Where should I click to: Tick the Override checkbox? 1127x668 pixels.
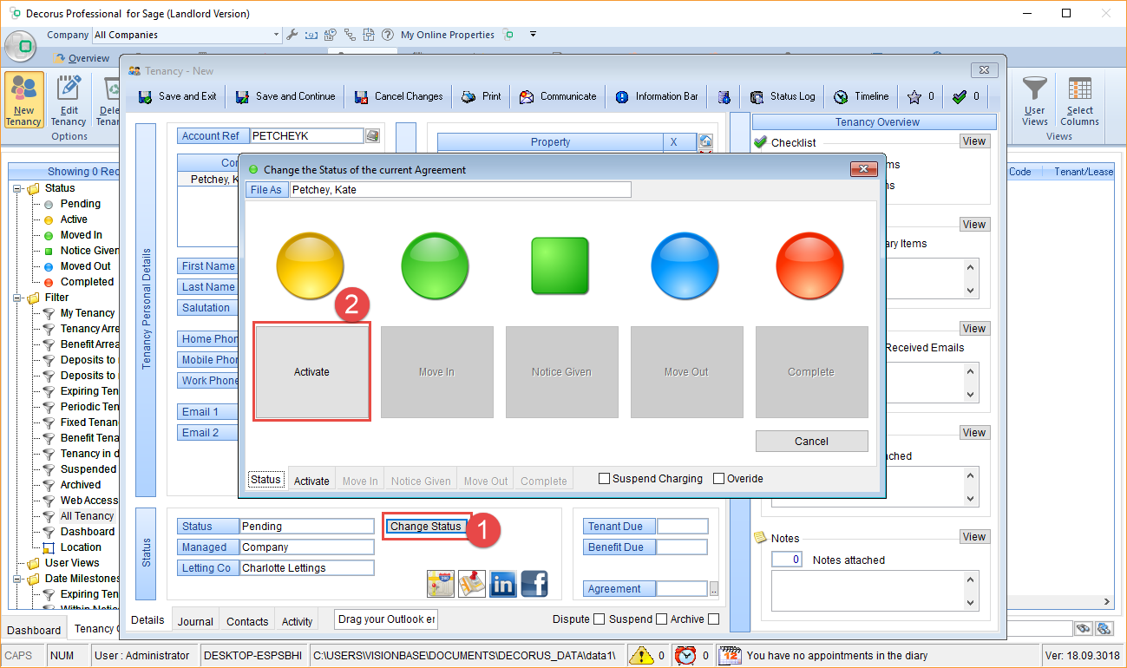pyautogui.click(x=718, y=479)
